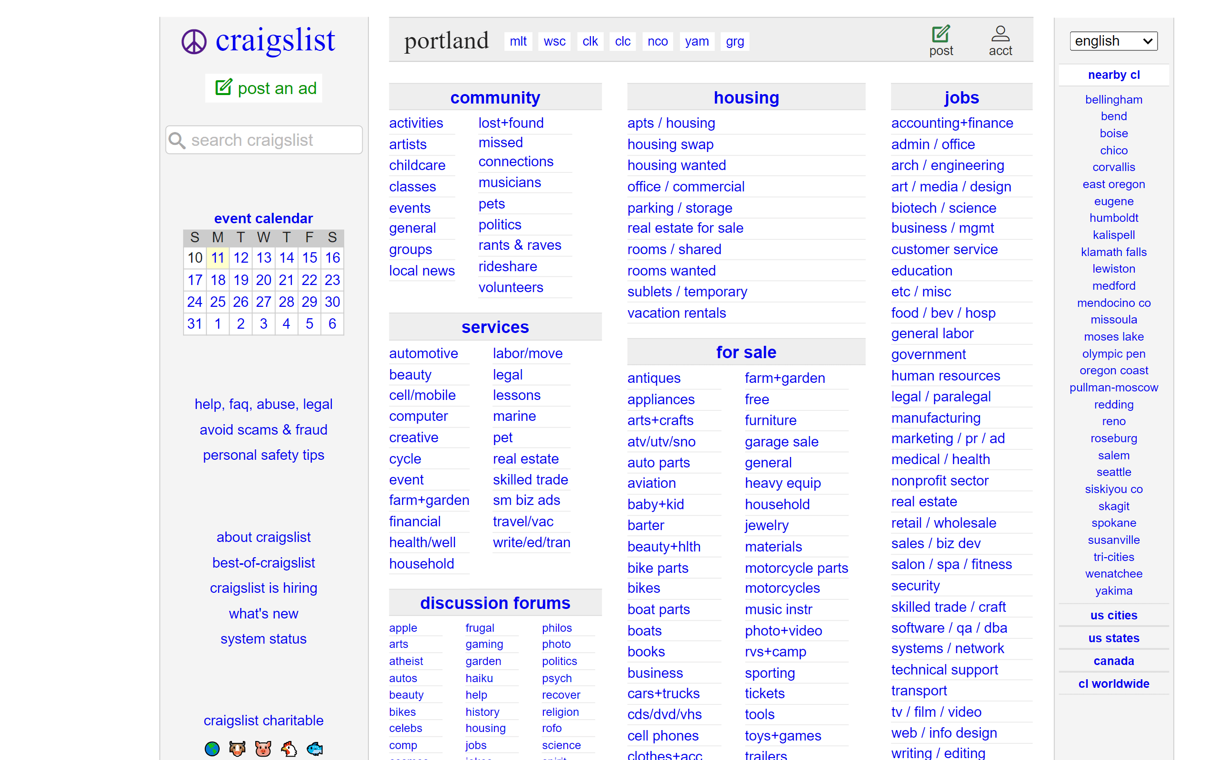This screenshot has width=1217, height=760.
Task: Click the pig icon at page bottom
Action: (263, 749)
